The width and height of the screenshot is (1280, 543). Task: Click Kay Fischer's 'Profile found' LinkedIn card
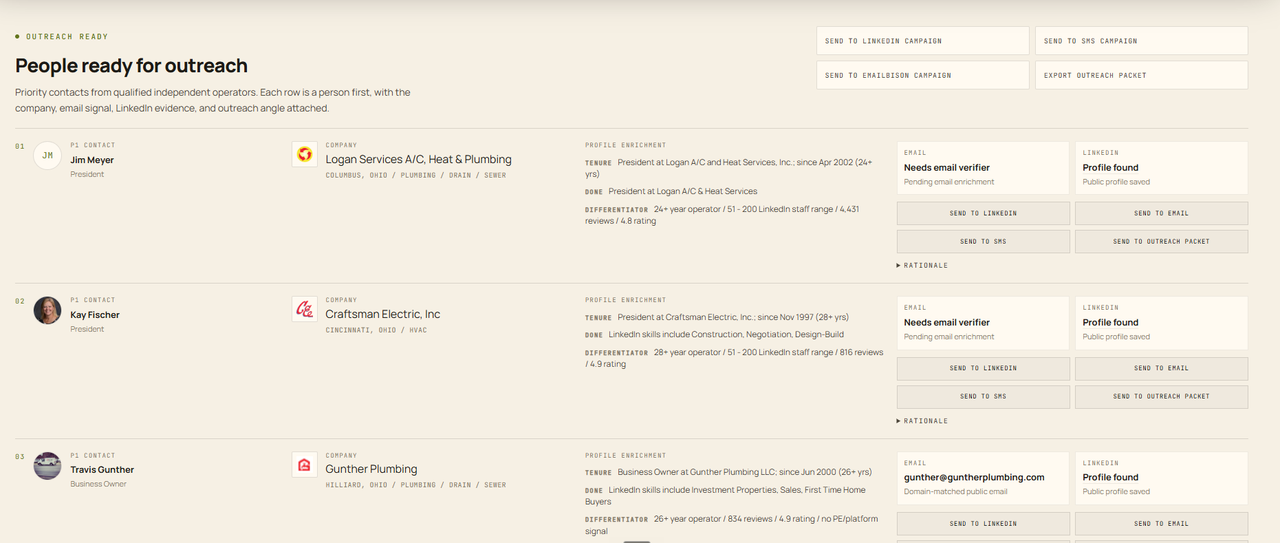tap(1161, 323)
